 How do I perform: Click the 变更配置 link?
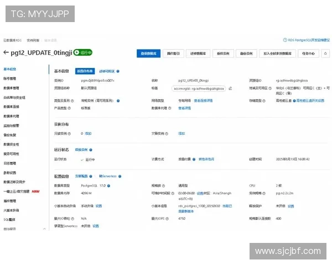click(x=81, y=176)
